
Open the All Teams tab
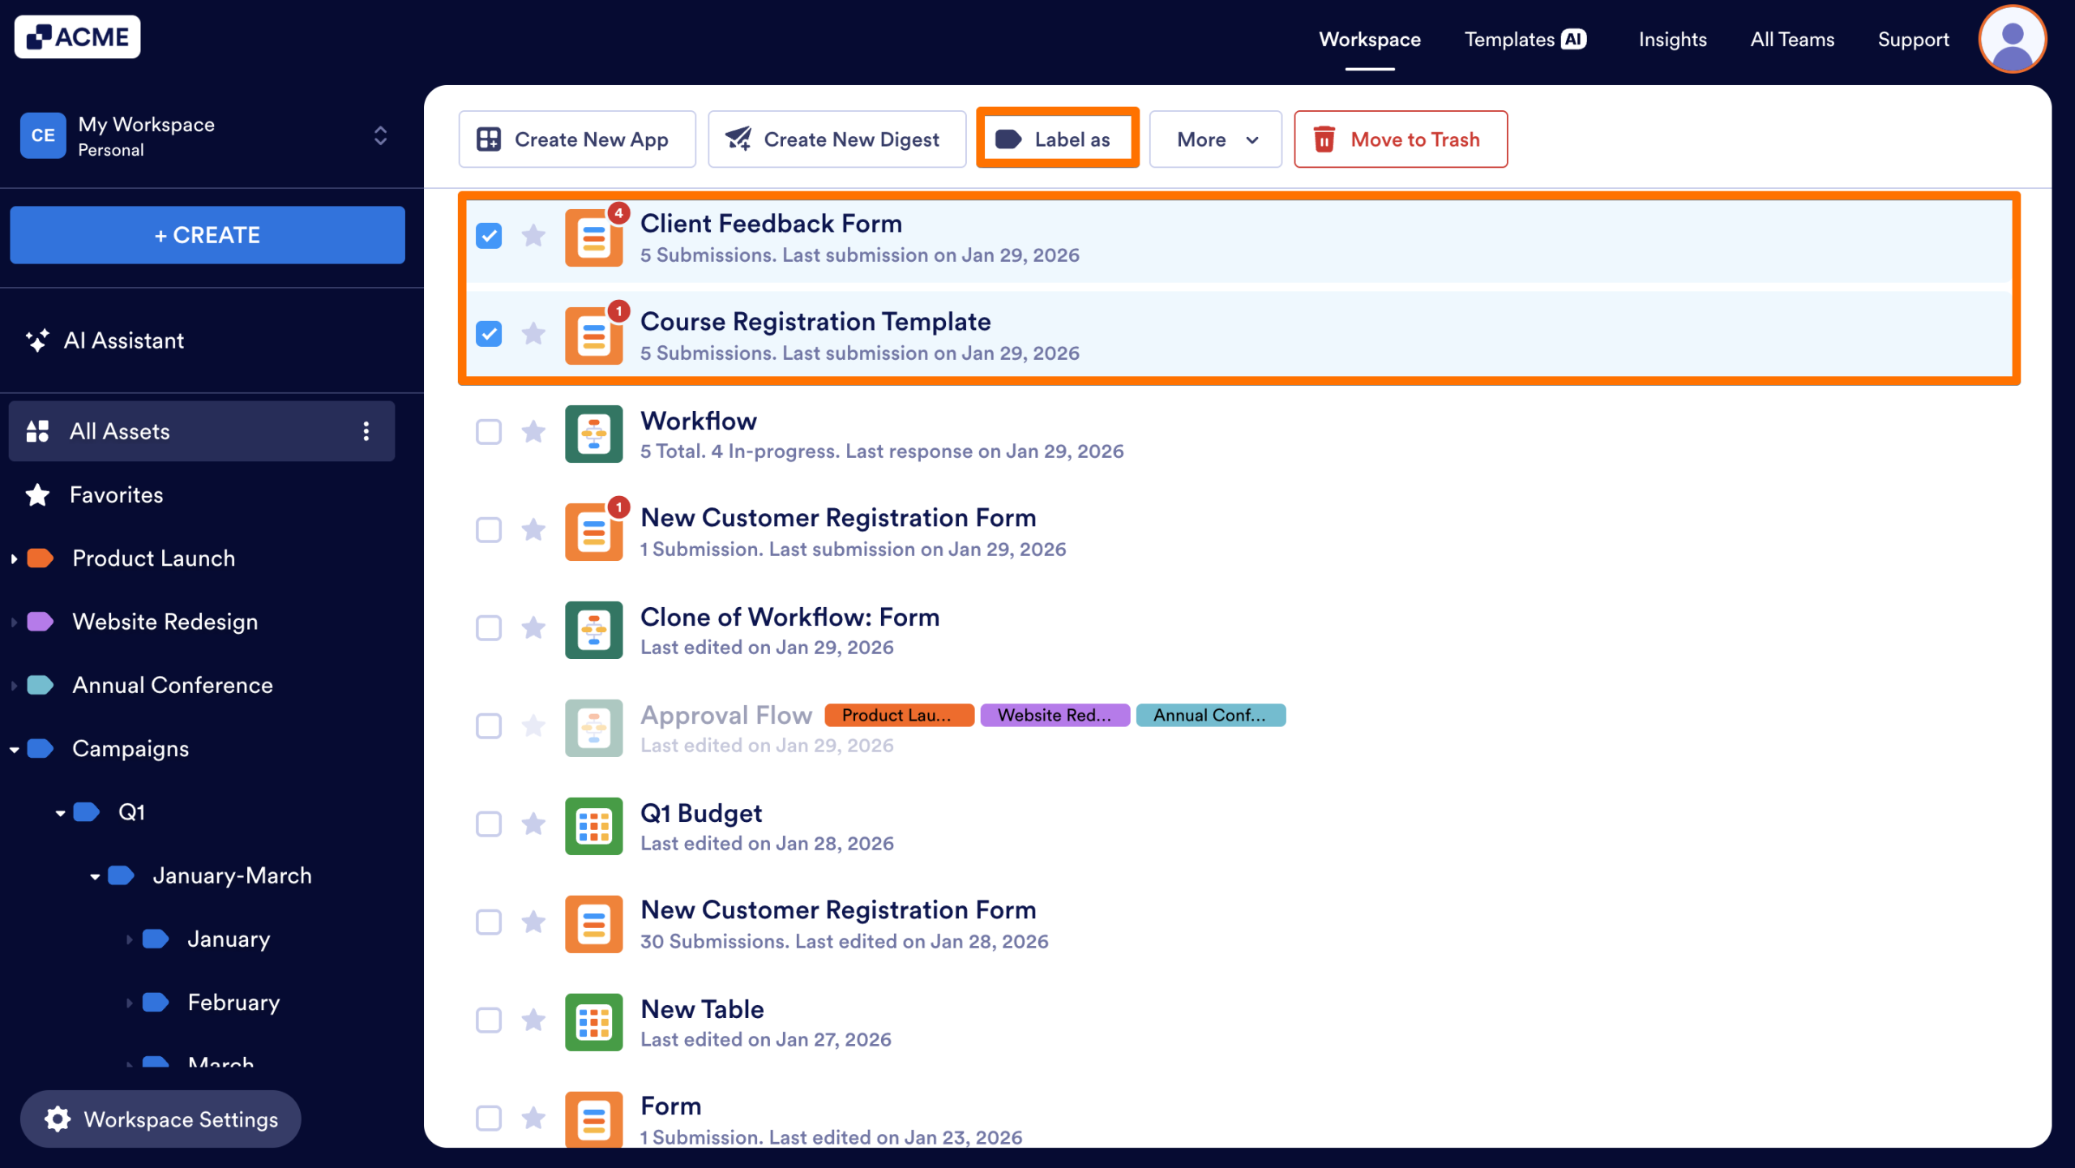coord(1792,40)
